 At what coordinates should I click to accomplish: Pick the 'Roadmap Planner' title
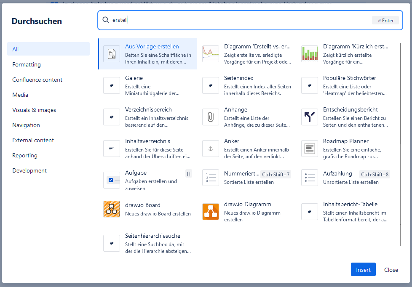[346, 141]
